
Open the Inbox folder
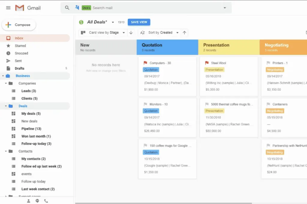[35, 38]
